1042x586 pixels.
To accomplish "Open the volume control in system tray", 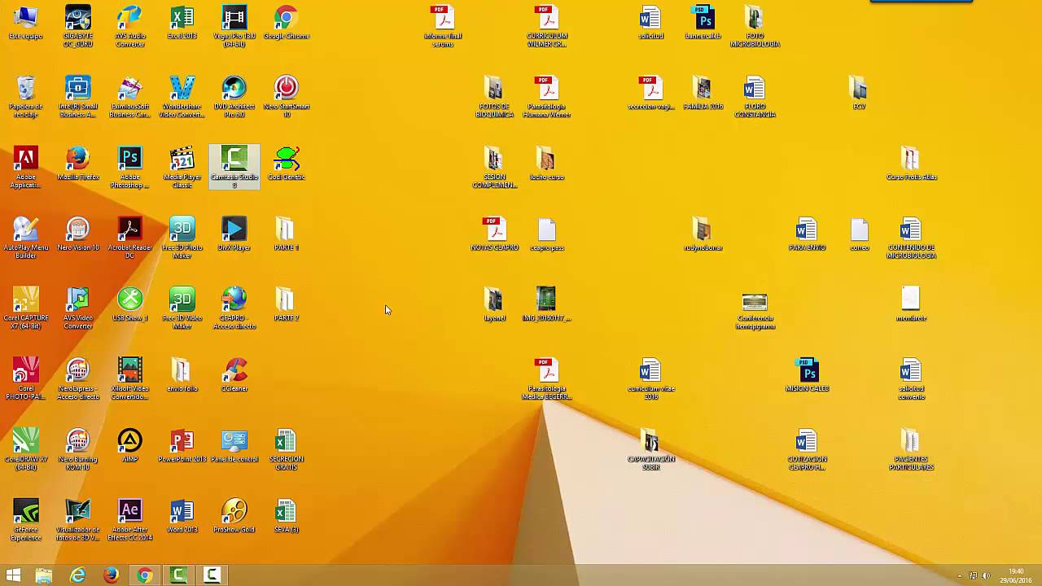I will coord(987,576).
